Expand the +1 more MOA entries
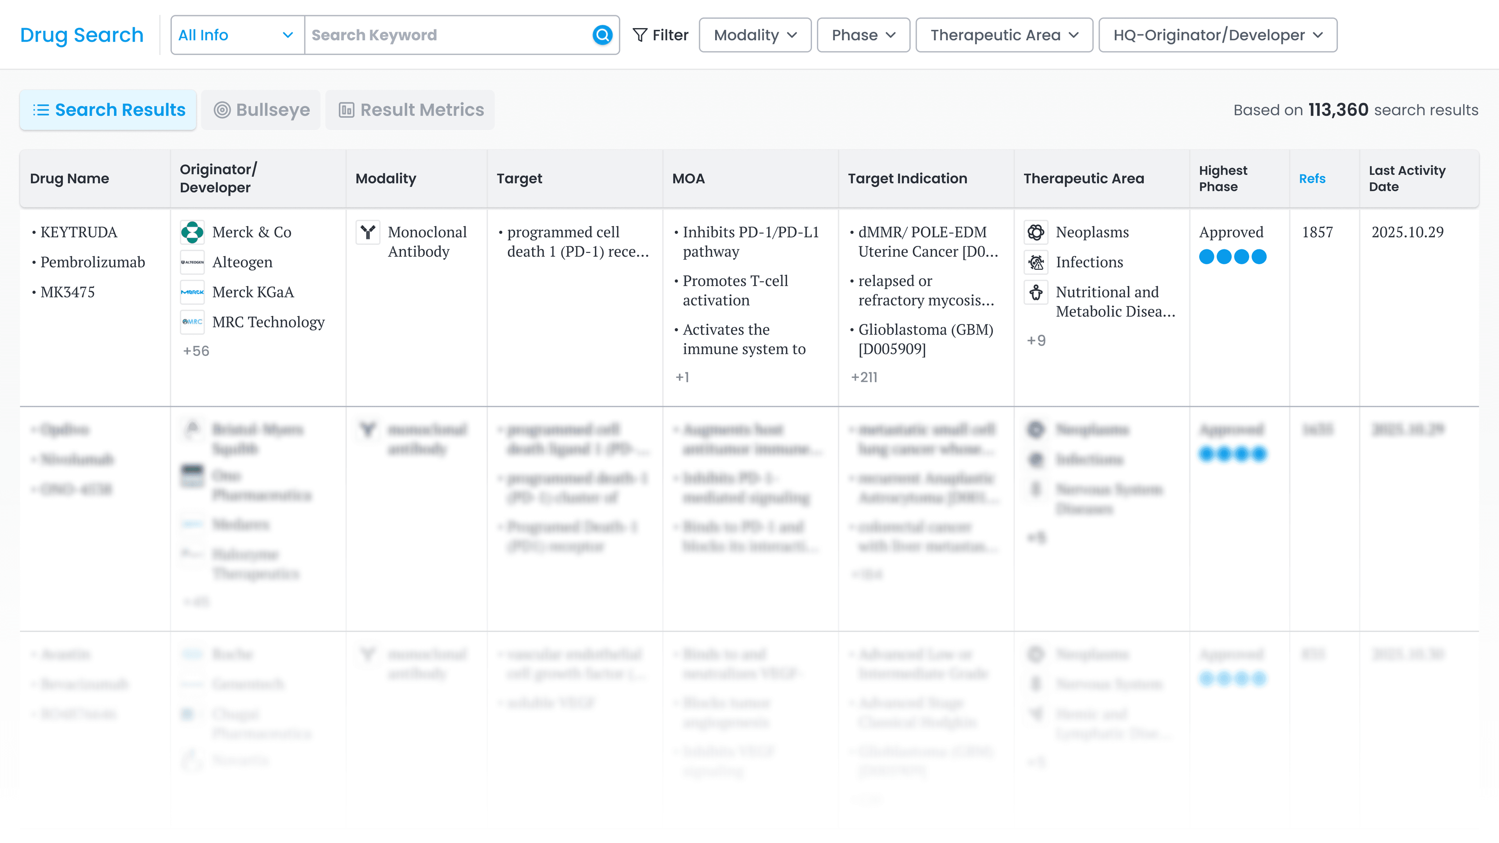 [682, 377]
